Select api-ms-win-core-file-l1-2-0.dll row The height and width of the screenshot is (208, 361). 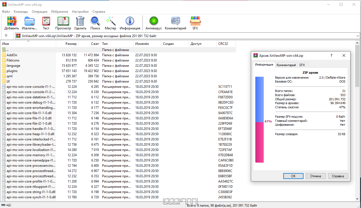(118, 118)
